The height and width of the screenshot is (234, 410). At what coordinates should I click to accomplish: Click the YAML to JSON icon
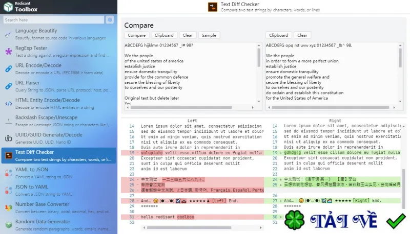pyautogui.click(x=8, y=173)
